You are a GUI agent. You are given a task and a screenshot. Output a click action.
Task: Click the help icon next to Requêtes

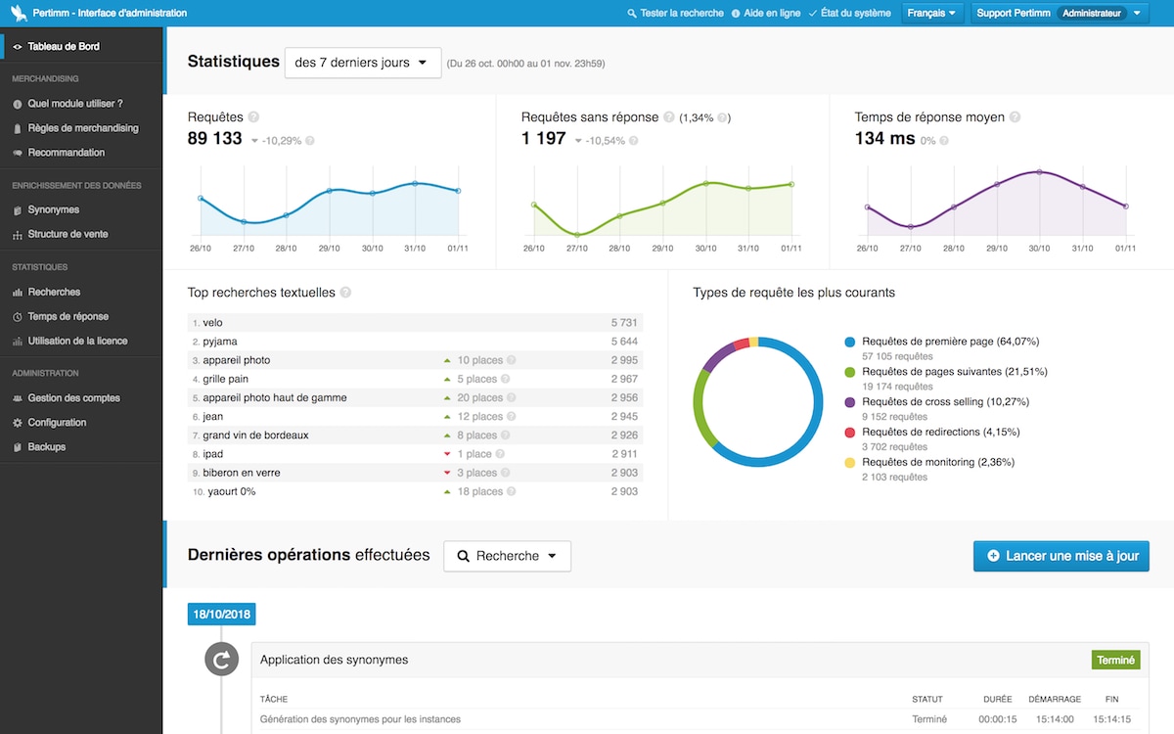point(253,117)
